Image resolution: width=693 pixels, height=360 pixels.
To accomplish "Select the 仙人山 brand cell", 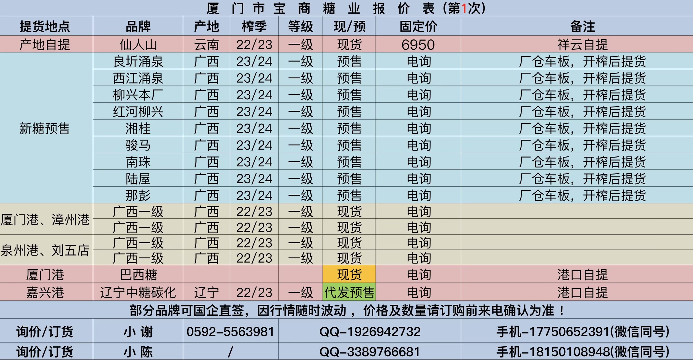I will click(x=138, y=44).
